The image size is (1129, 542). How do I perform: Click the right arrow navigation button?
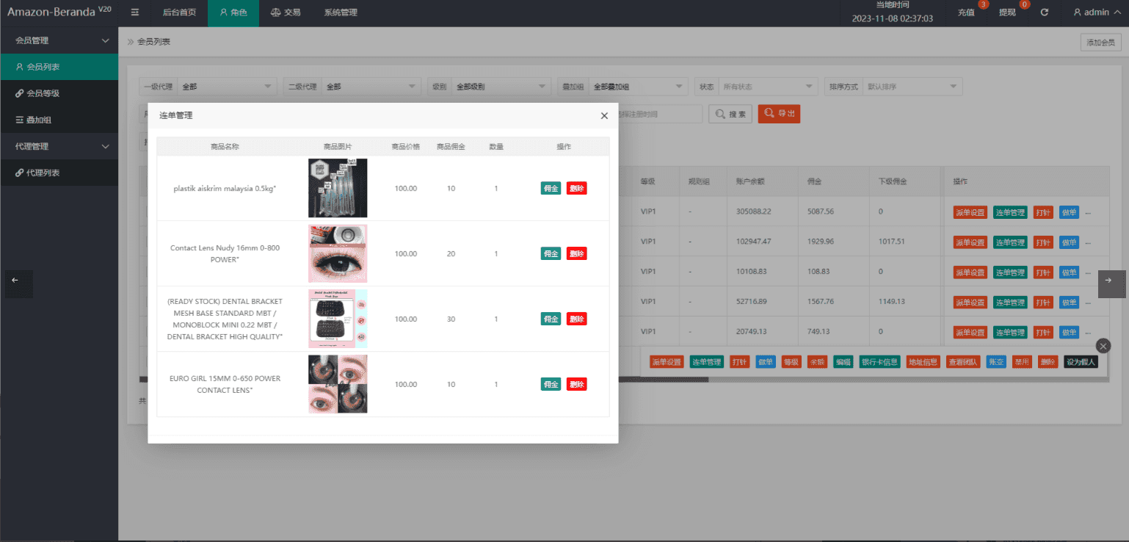(1111, 283)
